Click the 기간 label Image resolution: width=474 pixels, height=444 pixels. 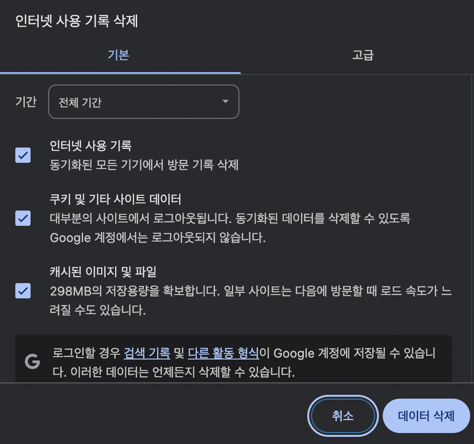point(26,102)
